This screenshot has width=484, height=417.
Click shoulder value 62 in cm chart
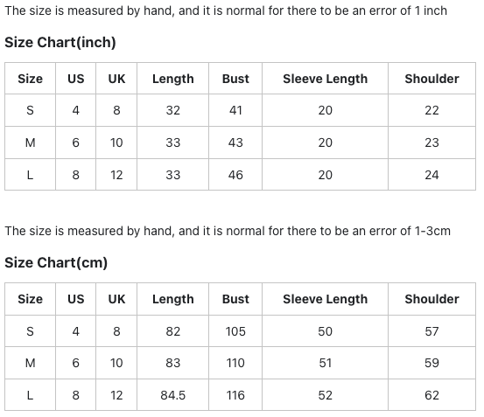click(x=431, y=395)
